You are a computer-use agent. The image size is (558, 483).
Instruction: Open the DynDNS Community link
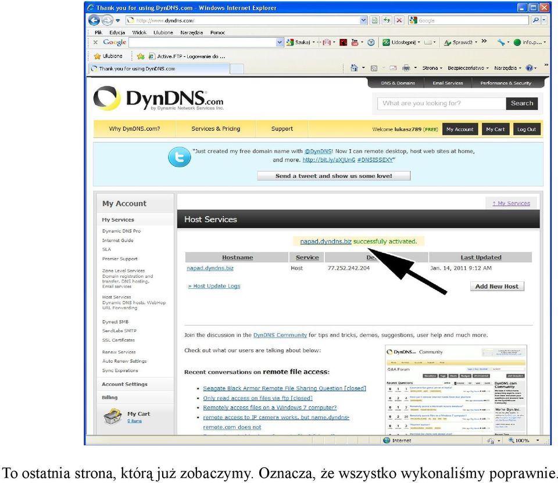280,335
